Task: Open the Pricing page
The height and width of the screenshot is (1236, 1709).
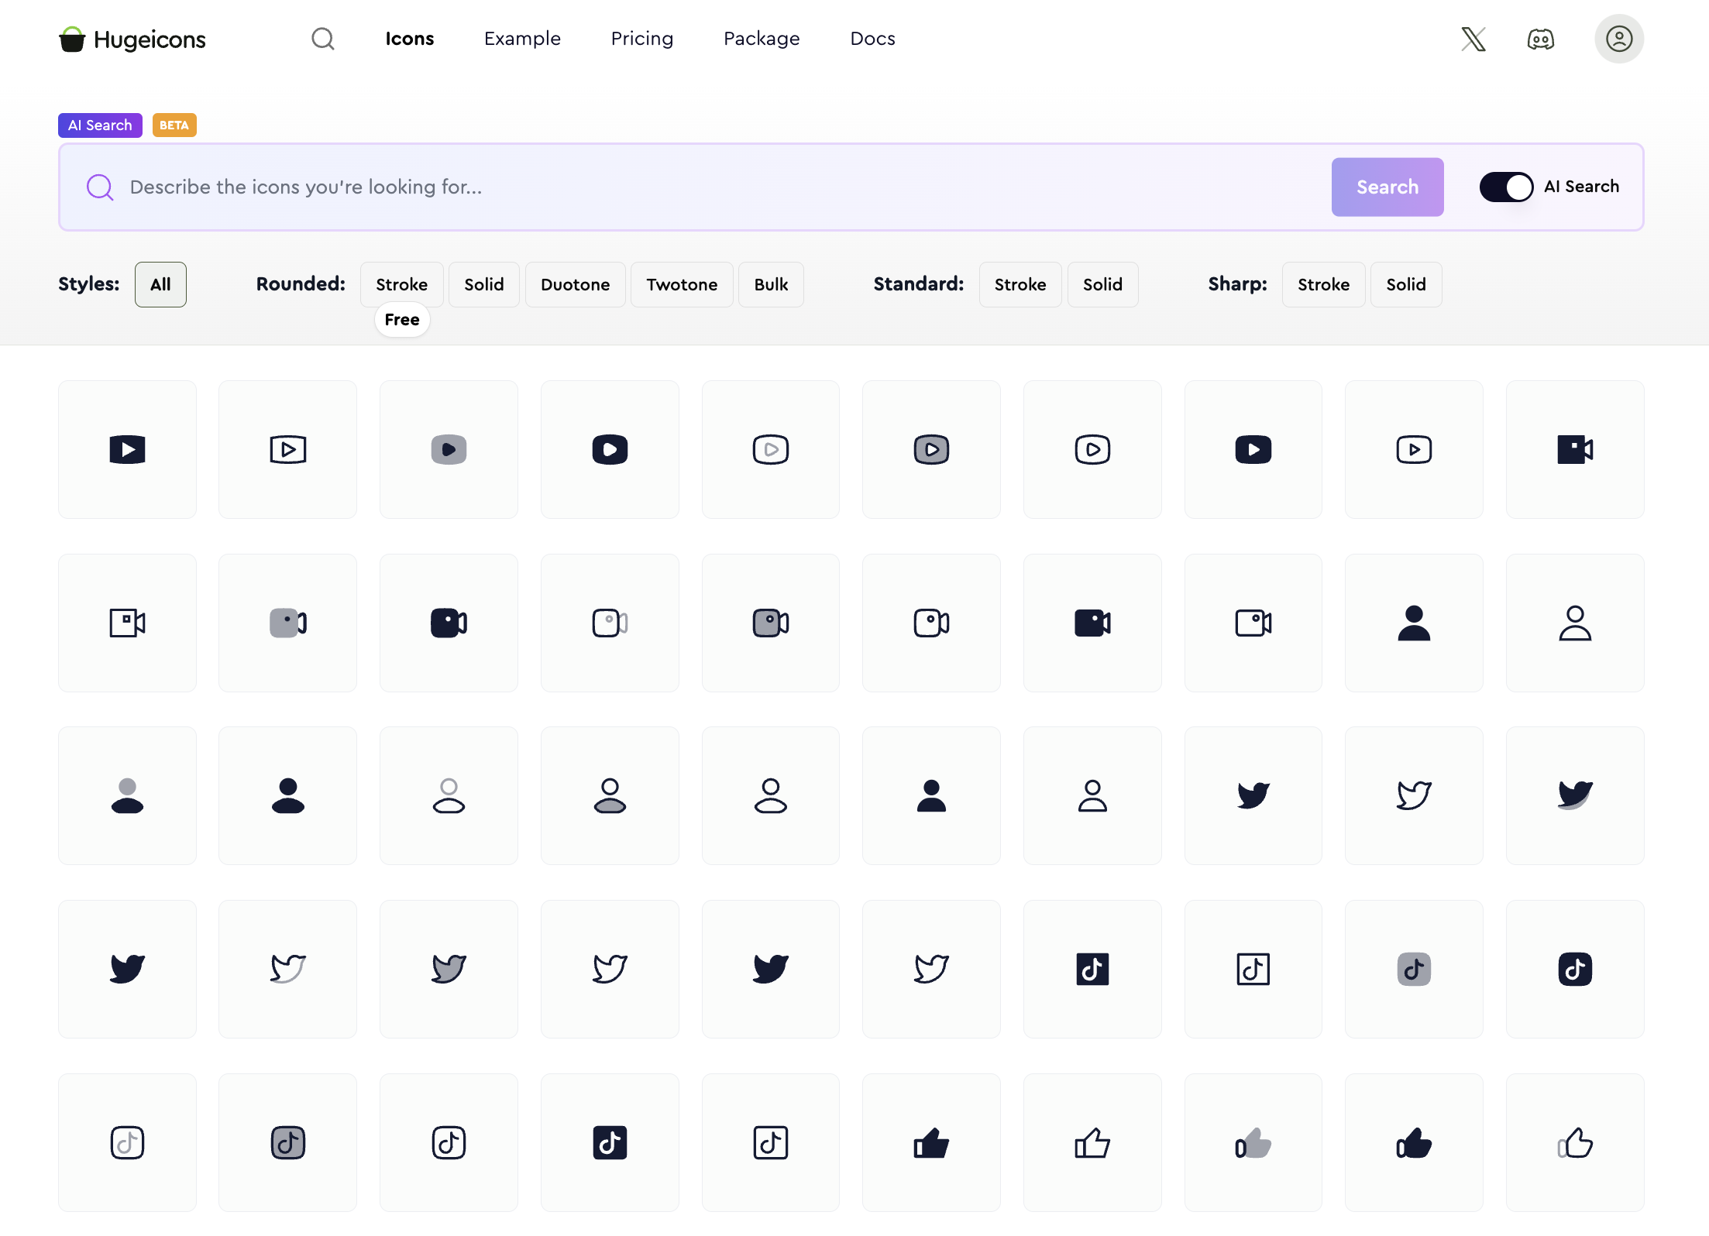Action: (641, 39)
